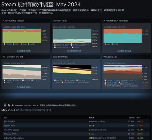Viewport: 152px width, 140px height.
Task: Click the VR headsets area chart
Action: point(123,72)
